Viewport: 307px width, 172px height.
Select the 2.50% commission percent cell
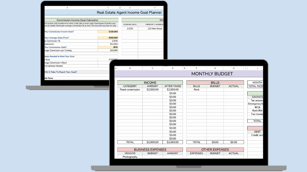[108, 41]
